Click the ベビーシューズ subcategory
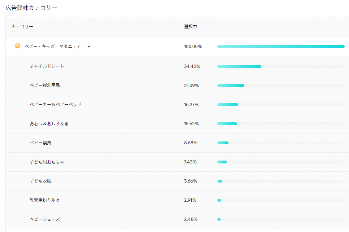Image resolution: width=349 pixels, height=232 pixels. (x=45, y=219)
